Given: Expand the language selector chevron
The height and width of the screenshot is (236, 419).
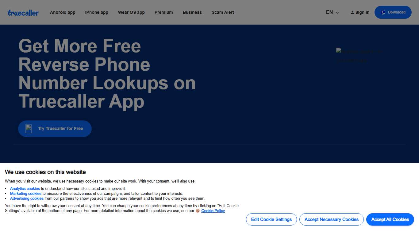Looking at the screenshot, I should click(x=337, y=13).
